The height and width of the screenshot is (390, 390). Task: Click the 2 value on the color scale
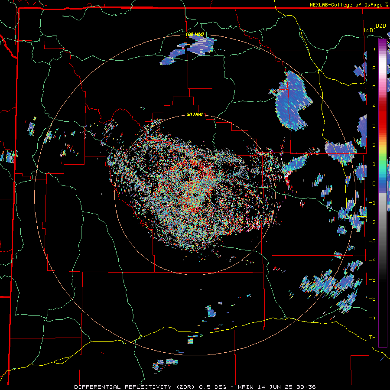374,145
